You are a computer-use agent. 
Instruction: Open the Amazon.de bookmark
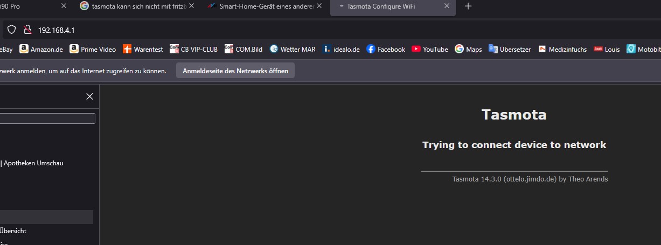pos(41,49)
